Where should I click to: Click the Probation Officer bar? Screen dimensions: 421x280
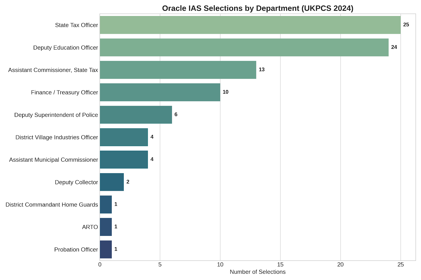coord(106,249)
